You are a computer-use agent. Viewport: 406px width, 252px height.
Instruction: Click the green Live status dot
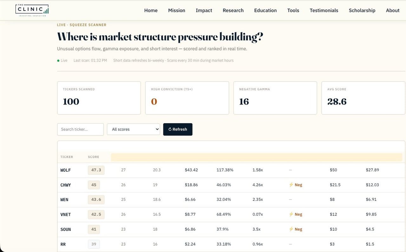point(58,60)
